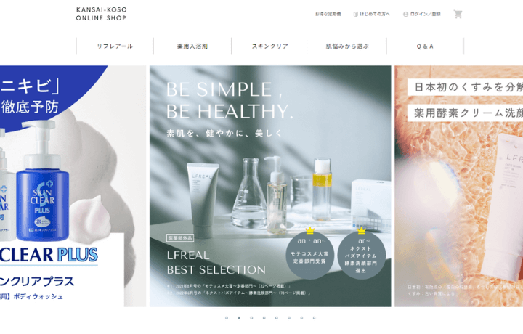Select 薬用入浴剤 in the navigation bar
This screenshot has height=334, width=523.
coord(192,46)
